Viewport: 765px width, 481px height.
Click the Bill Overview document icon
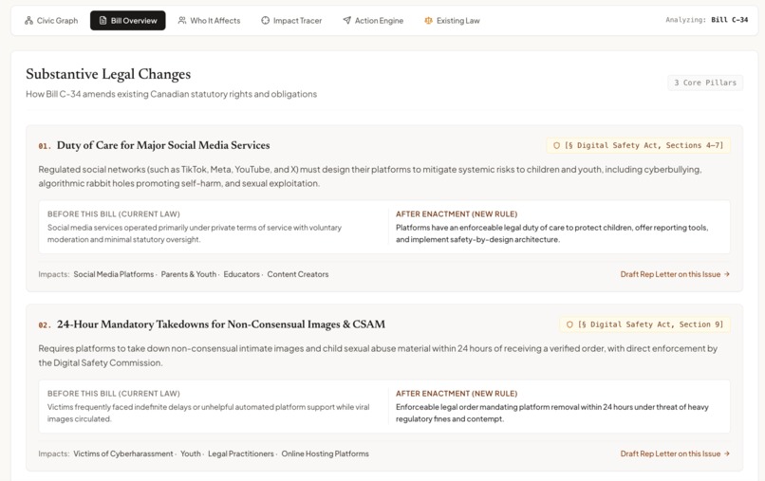(103, 21)
